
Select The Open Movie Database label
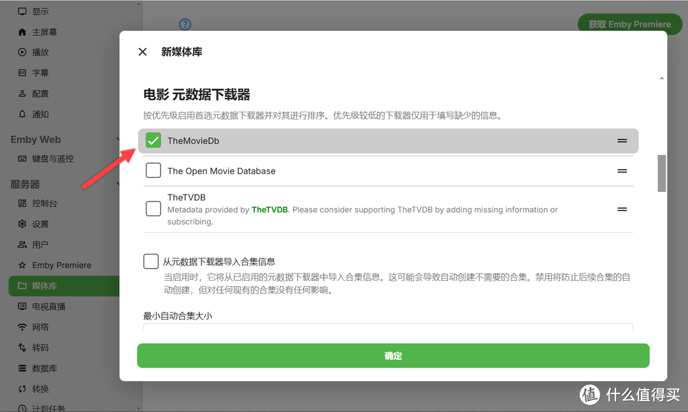coord(222,171)
